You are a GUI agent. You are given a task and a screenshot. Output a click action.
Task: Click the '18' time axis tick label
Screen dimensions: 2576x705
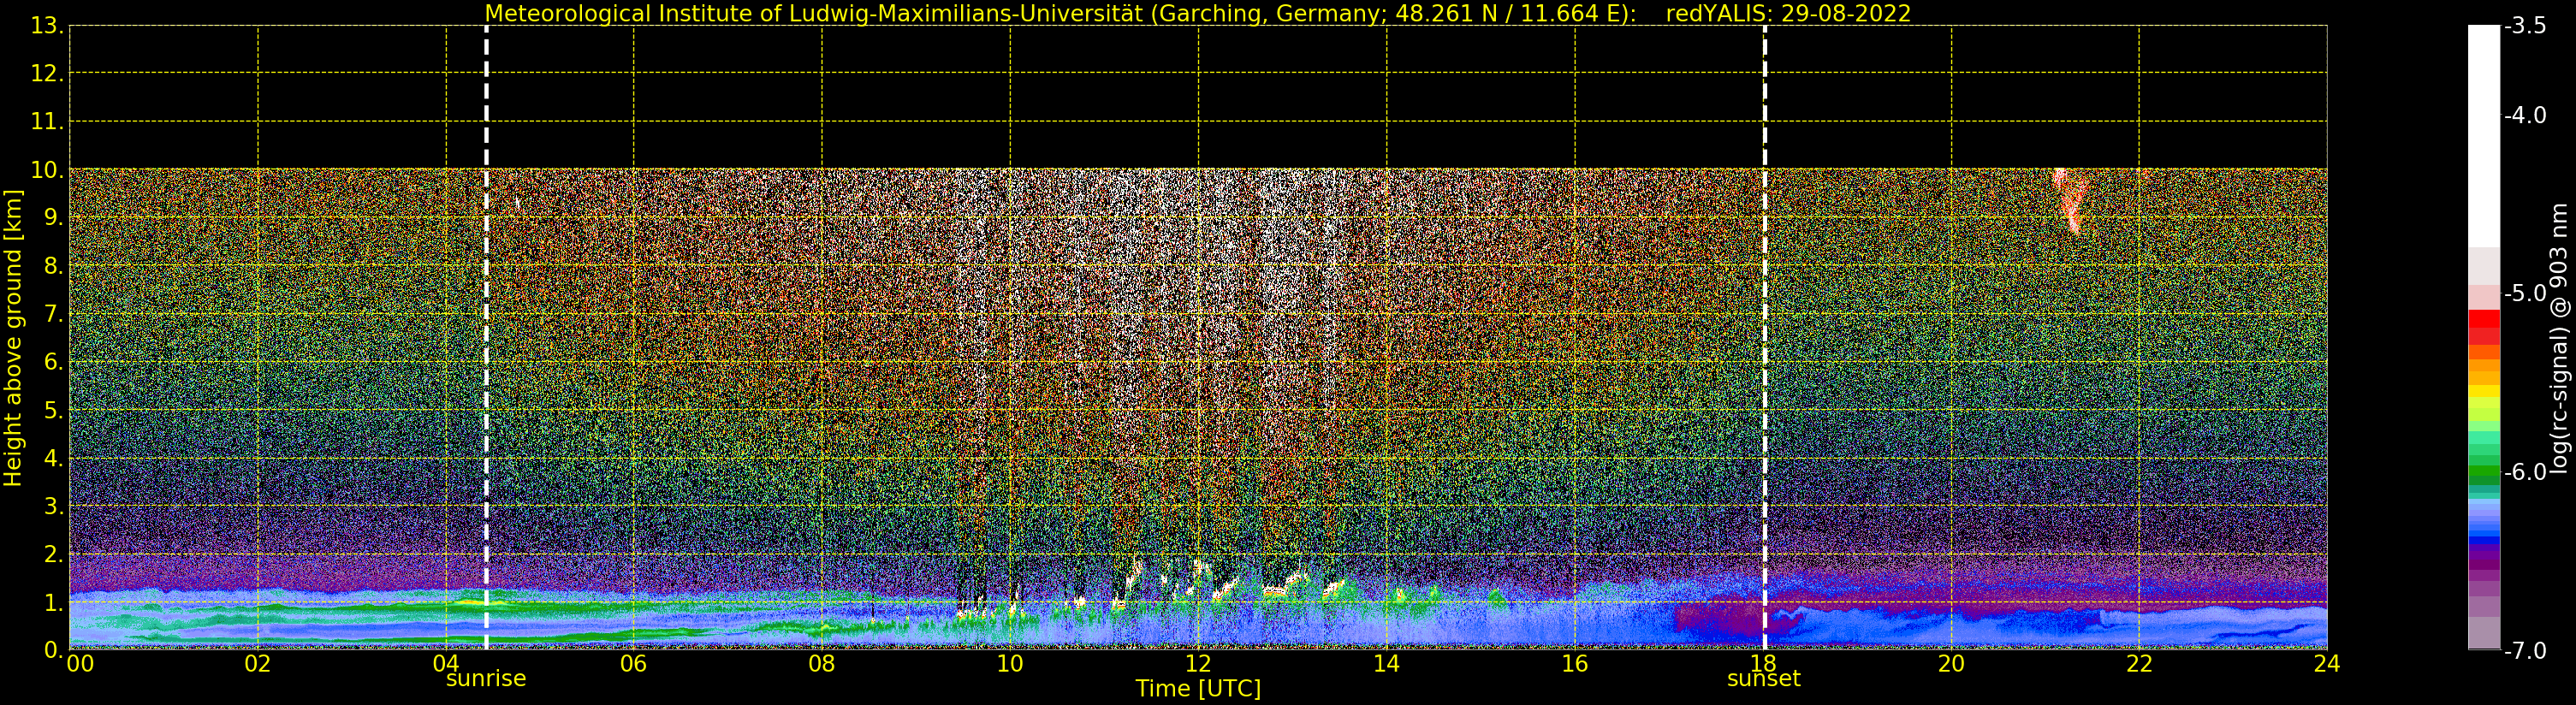point(1763,664)
